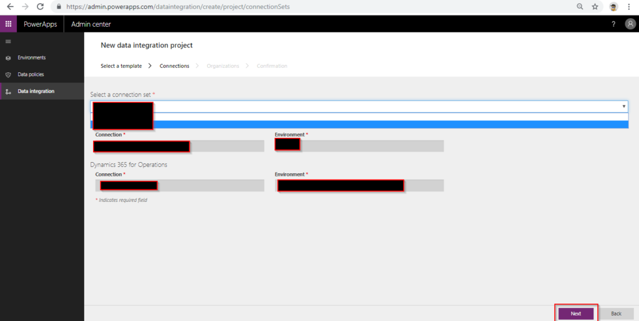Click the browser address bar URL
Screen dimensions: 639x321
178,7
